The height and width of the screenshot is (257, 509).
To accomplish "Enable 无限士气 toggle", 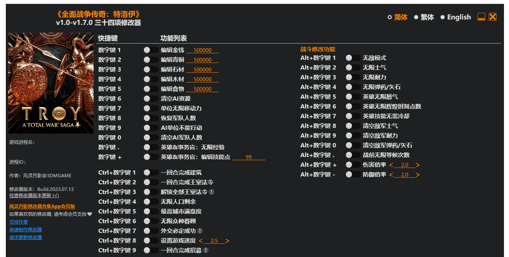I will pos(353,68).
